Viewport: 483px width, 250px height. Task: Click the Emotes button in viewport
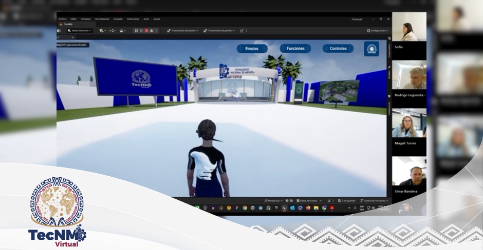[252, 49]
